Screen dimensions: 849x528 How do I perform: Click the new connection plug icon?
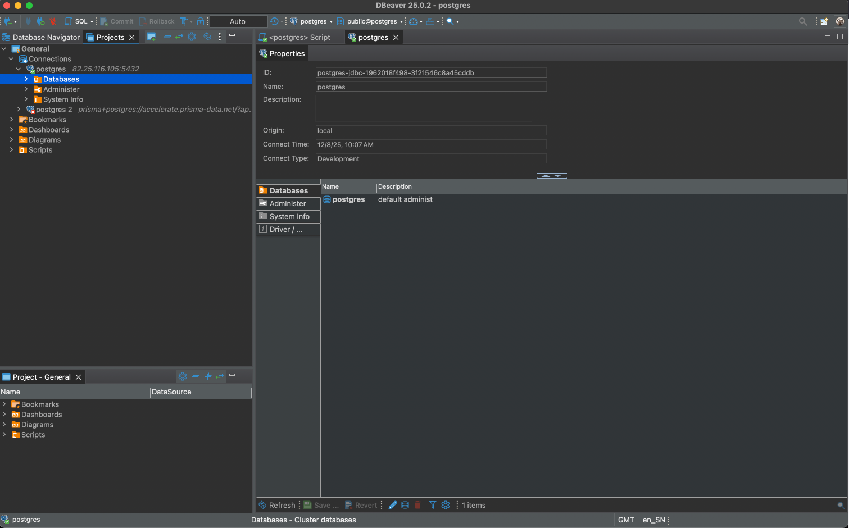[x=8, y=21]
